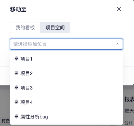
Task: Select the 项目空间 tab
Action: point(55,28)
